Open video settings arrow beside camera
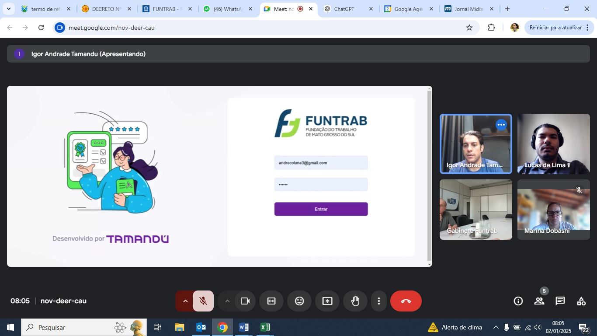Screen dimensions: 597x336 [227, 301]
